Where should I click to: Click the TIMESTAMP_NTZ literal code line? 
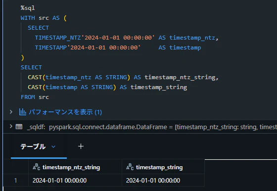coord(127,38)
